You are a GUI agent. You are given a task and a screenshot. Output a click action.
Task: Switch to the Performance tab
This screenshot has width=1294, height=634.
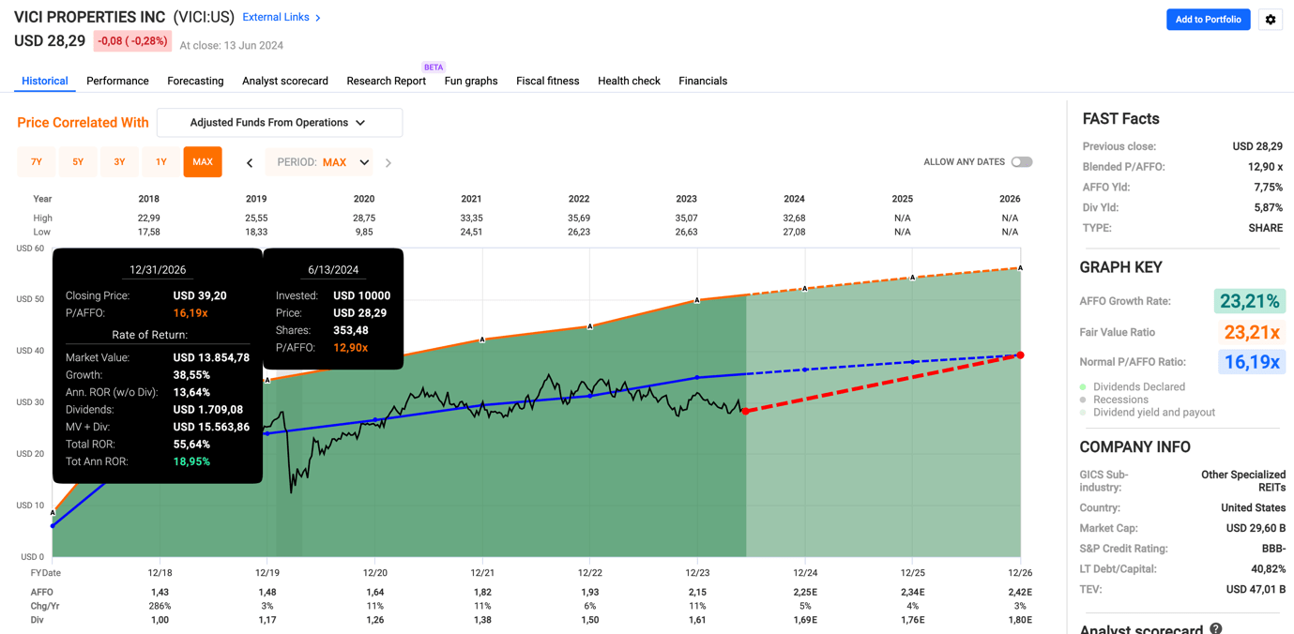coord(116,81)
